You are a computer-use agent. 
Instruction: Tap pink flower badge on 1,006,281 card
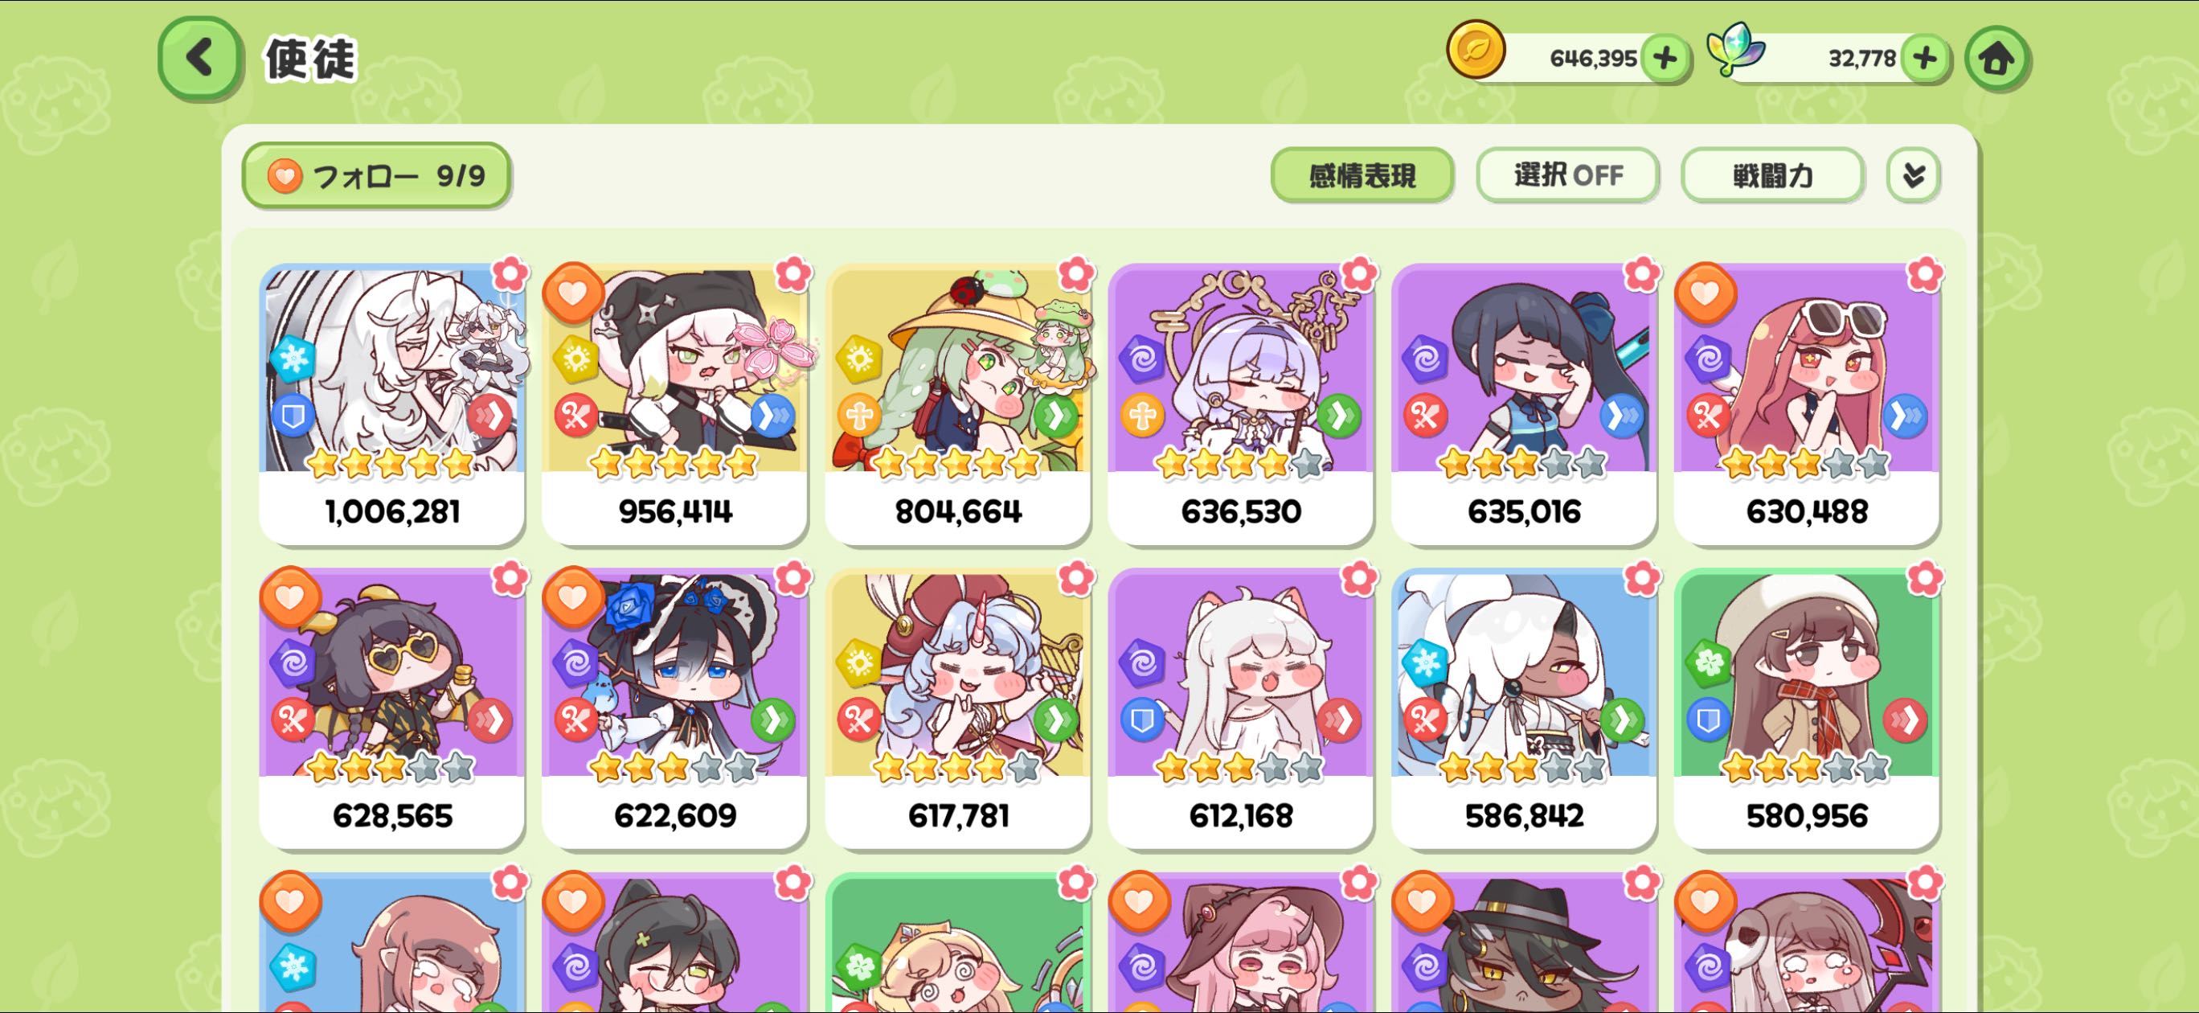510,274
